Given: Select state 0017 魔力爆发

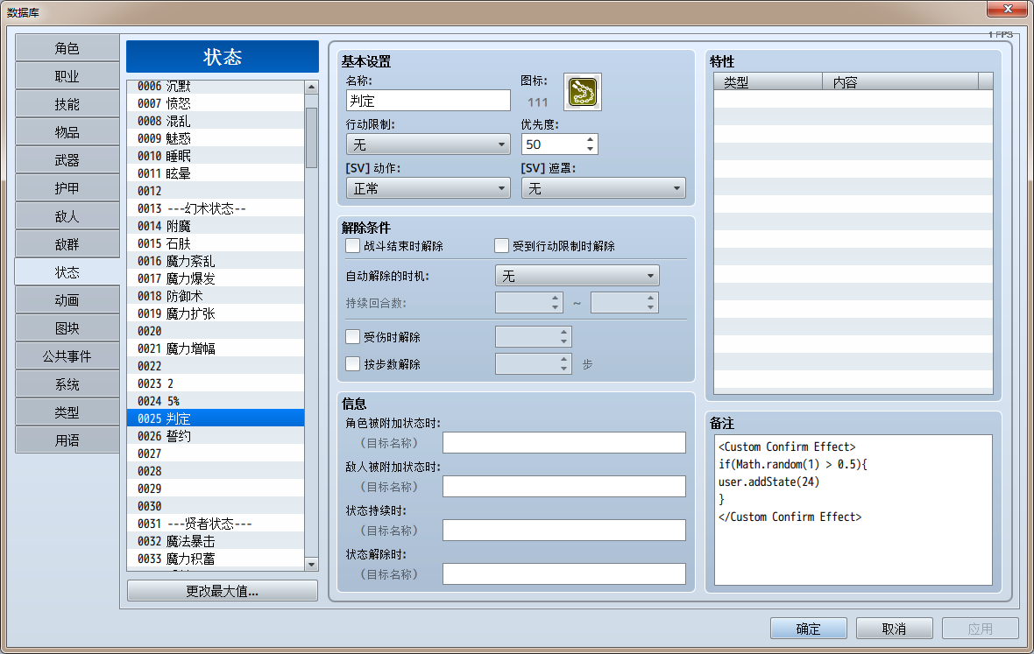Looking at the screenshot, I should [216, 278].
